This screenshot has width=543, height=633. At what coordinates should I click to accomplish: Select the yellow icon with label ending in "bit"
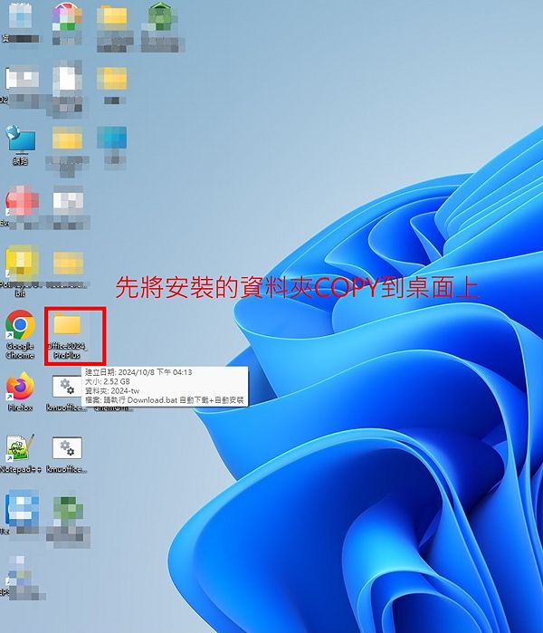click(x=20, y=263)
